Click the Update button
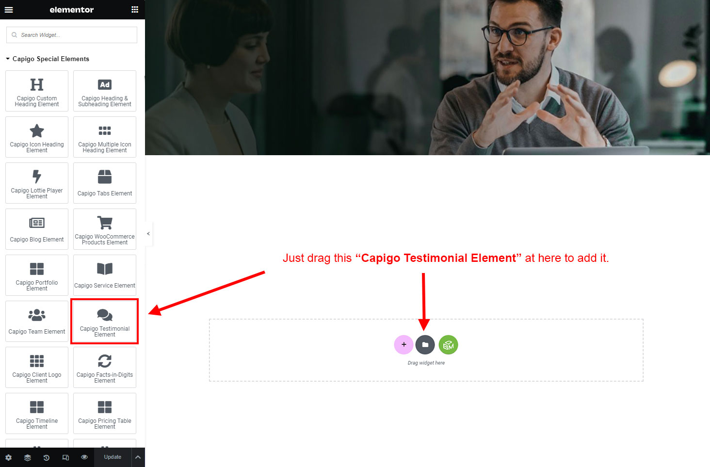 pos(113,457)
